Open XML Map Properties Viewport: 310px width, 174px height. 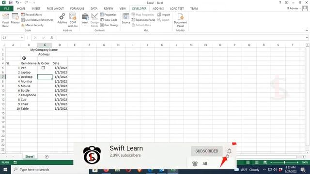tap(143, 14)
